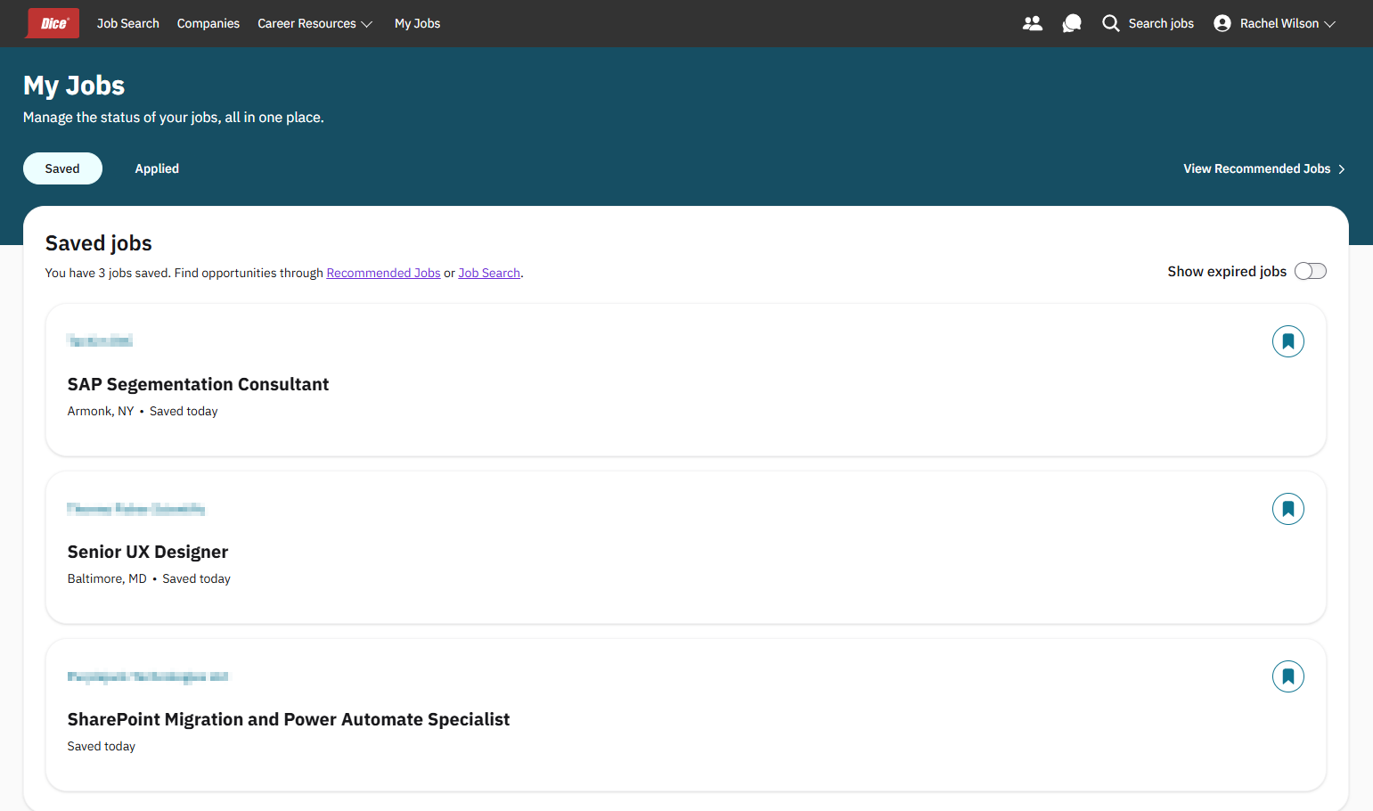Viewport: 1373px width, 811px height.
Task: Select the Saved tab
Action: pos(62,168)
